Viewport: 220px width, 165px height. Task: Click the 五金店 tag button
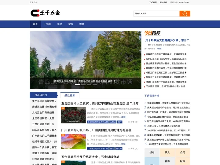click(x=113, y=122)
